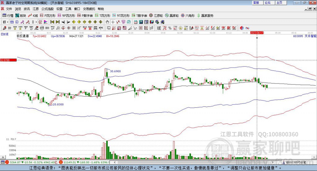Step chart right with black right arrow
The image size is (317, 171).
coord(68,22)
